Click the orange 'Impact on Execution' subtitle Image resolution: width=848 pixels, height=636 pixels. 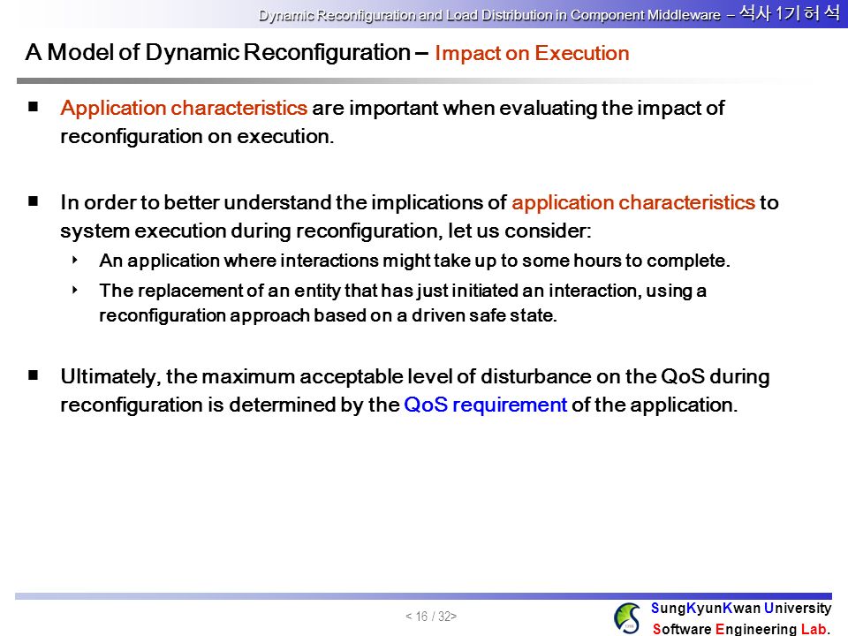point(532,53)
